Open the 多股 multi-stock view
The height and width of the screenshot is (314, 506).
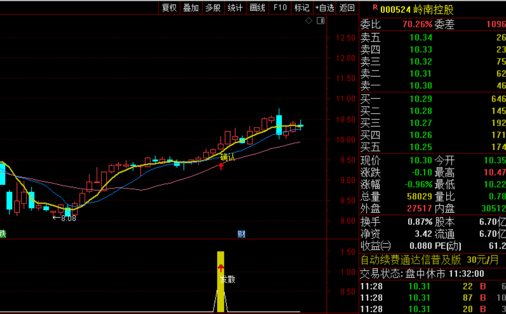213,8
